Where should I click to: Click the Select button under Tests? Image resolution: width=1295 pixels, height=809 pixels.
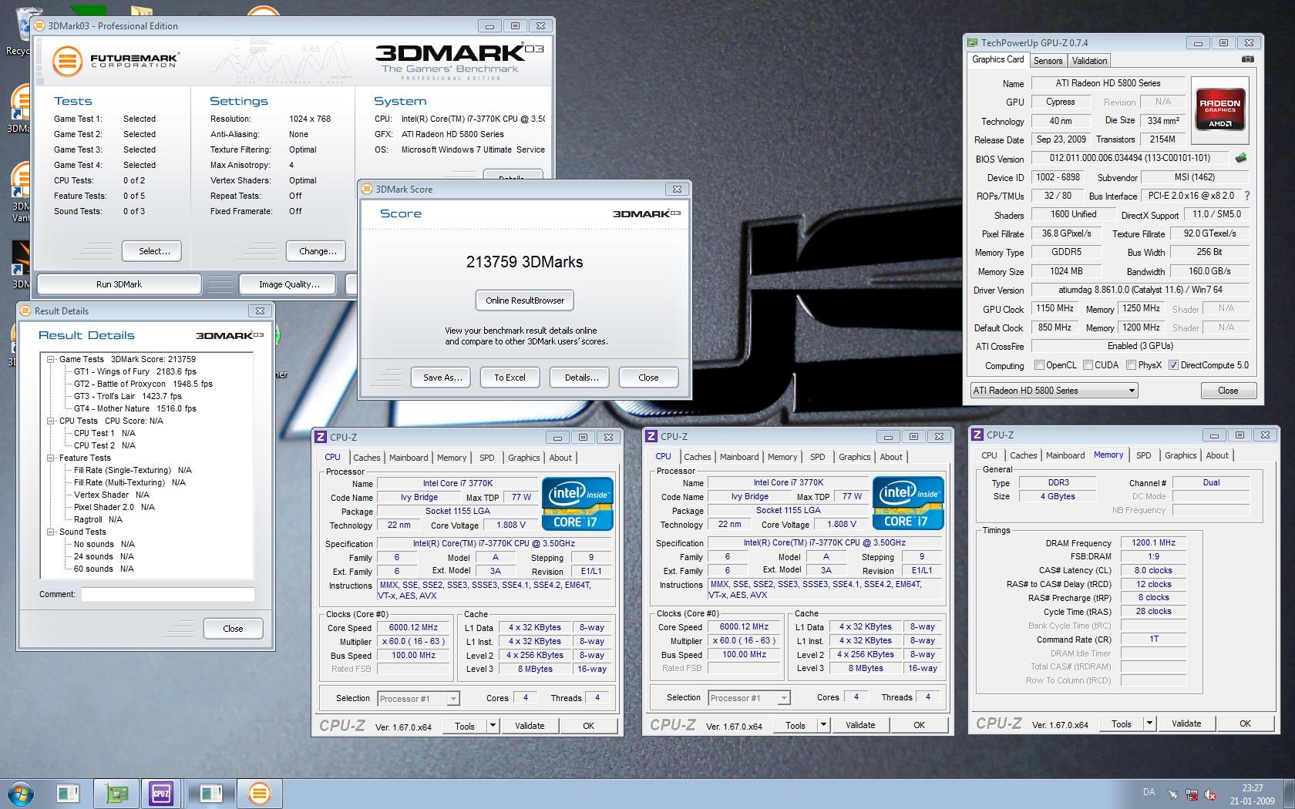152,251
